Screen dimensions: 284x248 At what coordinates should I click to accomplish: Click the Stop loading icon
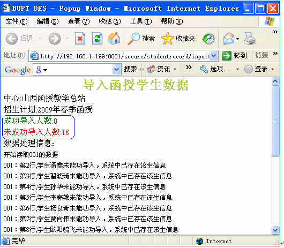[x=80, y=39]
